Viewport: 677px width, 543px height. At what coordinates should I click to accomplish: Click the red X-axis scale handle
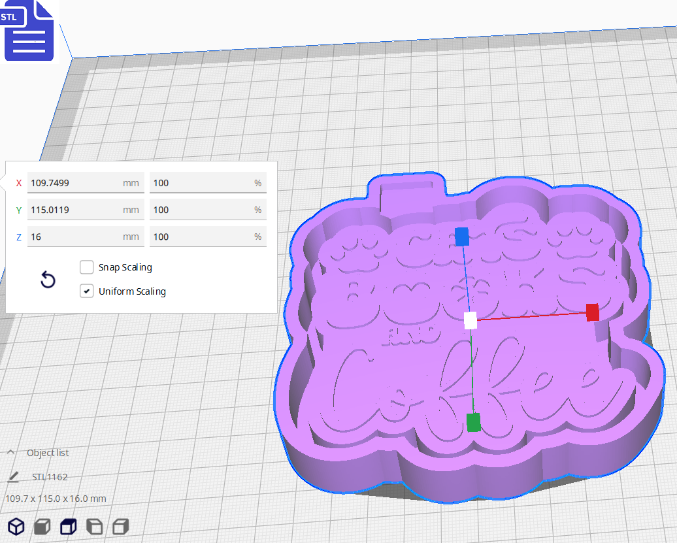click(x=592, y=313)
